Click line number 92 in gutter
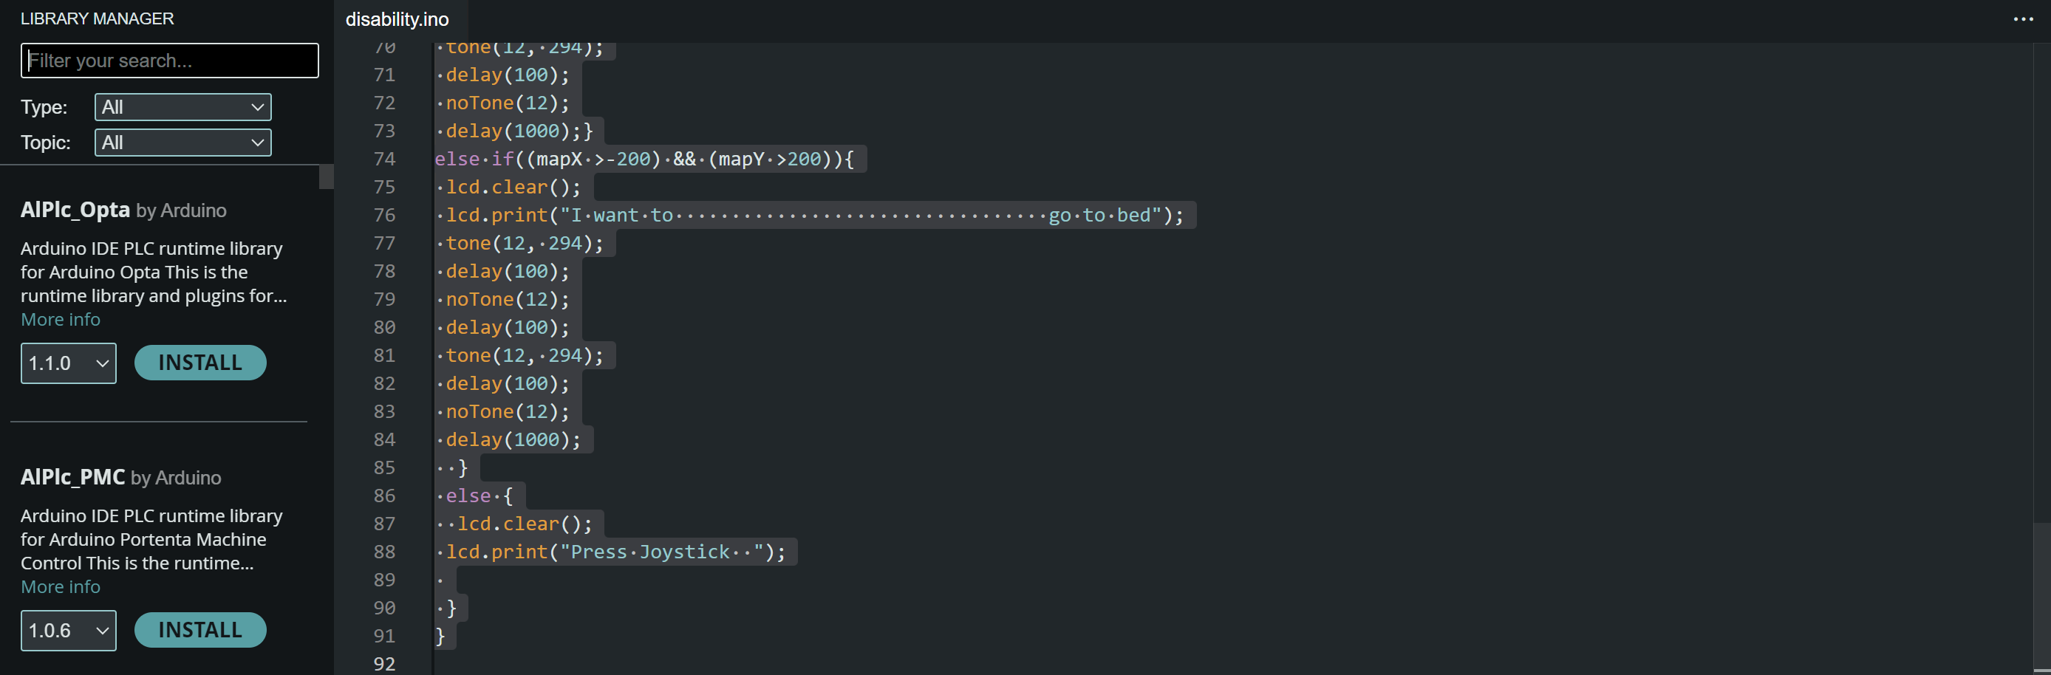2051x675 pixels. 384,664
